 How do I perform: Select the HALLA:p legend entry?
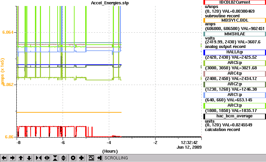pos(235,52)
